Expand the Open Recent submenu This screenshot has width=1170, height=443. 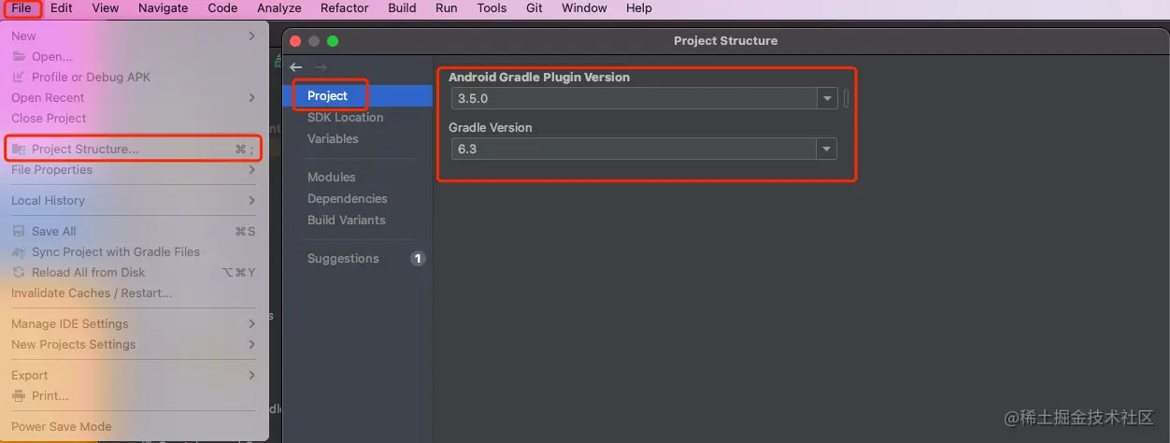(x=251, y=98)
